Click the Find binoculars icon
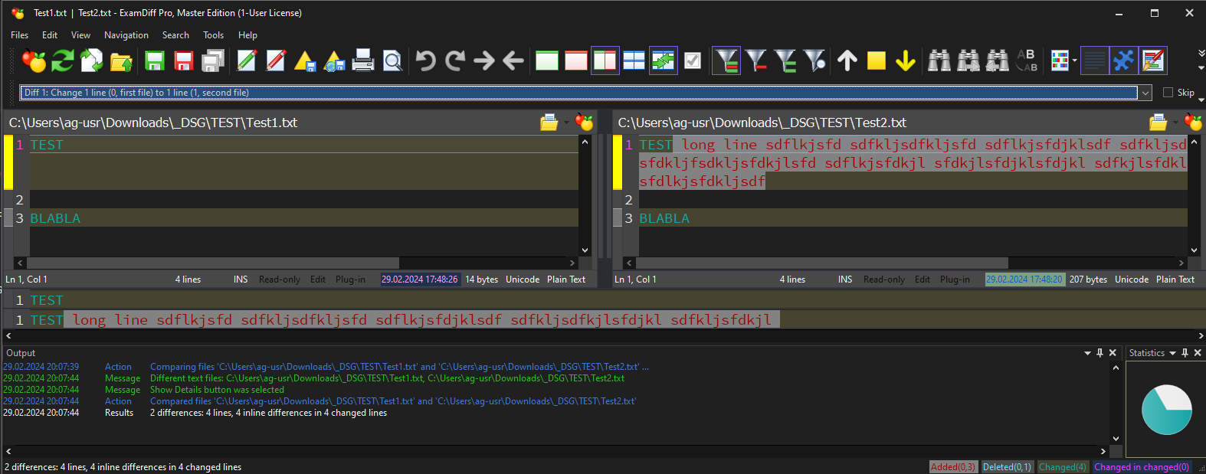 [x=939, y=60]
